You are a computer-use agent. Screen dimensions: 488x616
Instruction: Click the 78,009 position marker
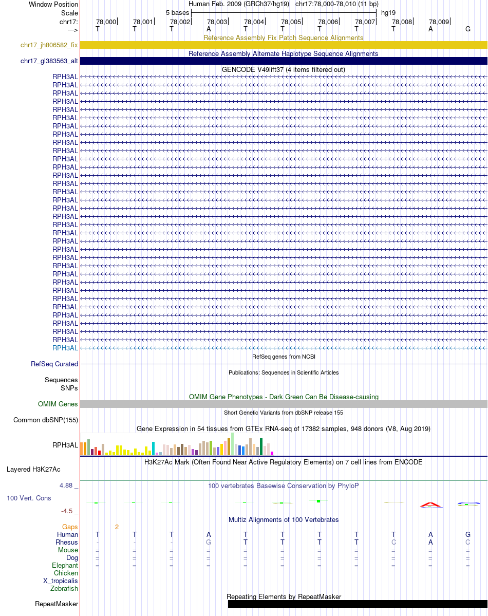tap(439, 22)
